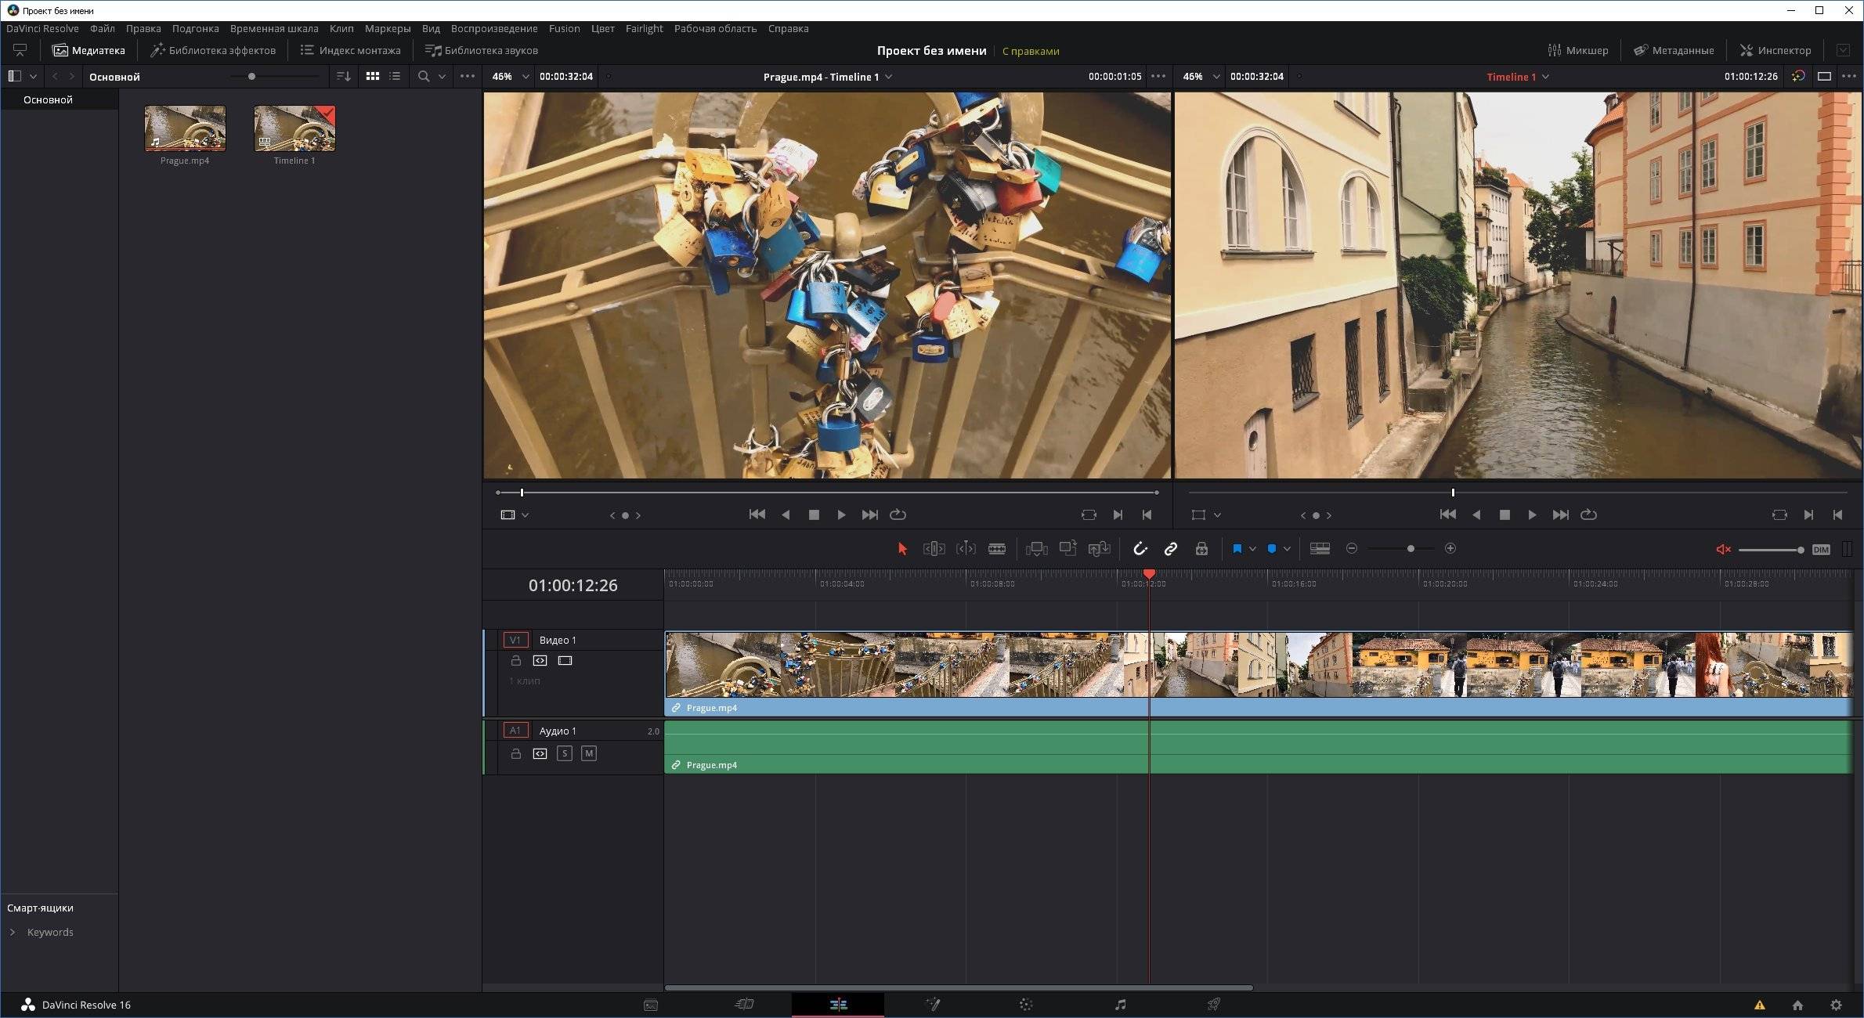Open Индекс монтажа panel
The image size is (1864, 1018).
[350, 50]
